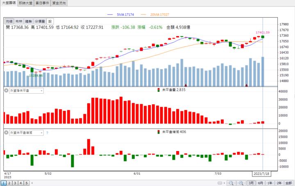Click the 低 17164.92 low price
The width and height of the screenshot is (295, 186).
point(67,28)
